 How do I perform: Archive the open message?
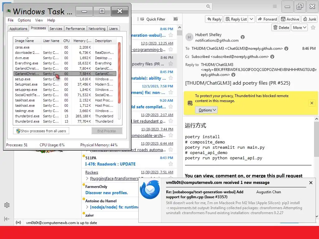(290, 19)
